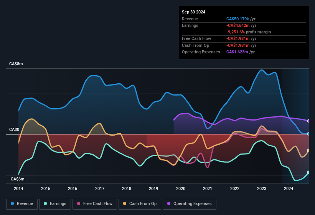Click the Revenue label in tooltip

(190, 19)
